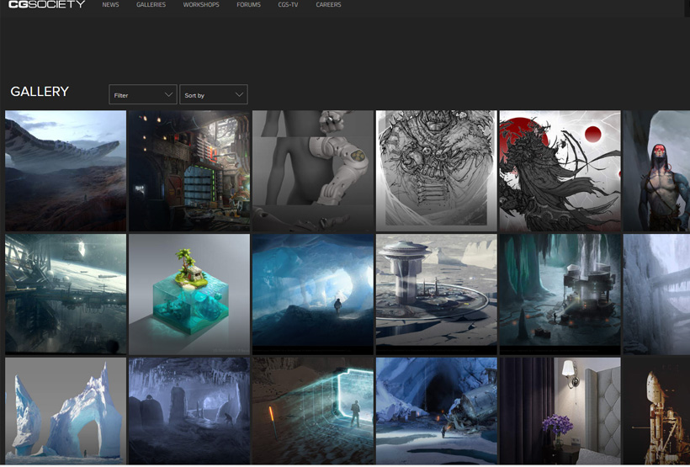690x467 pixels.
Task: Open the News menu item
Action: pos(110,5)
